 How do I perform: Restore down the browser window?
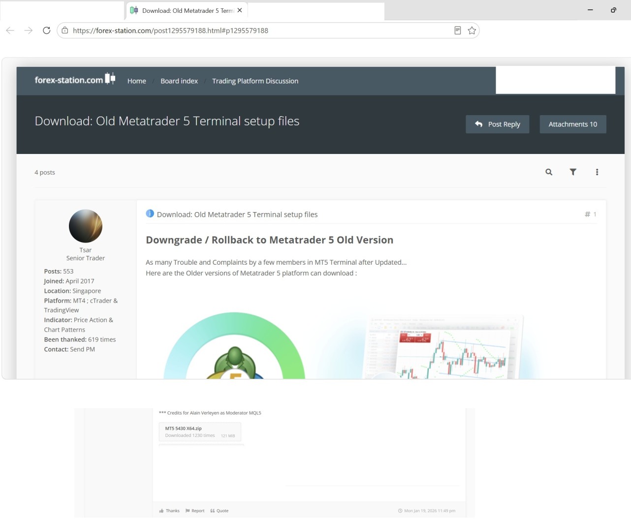[x=613, y=10]
